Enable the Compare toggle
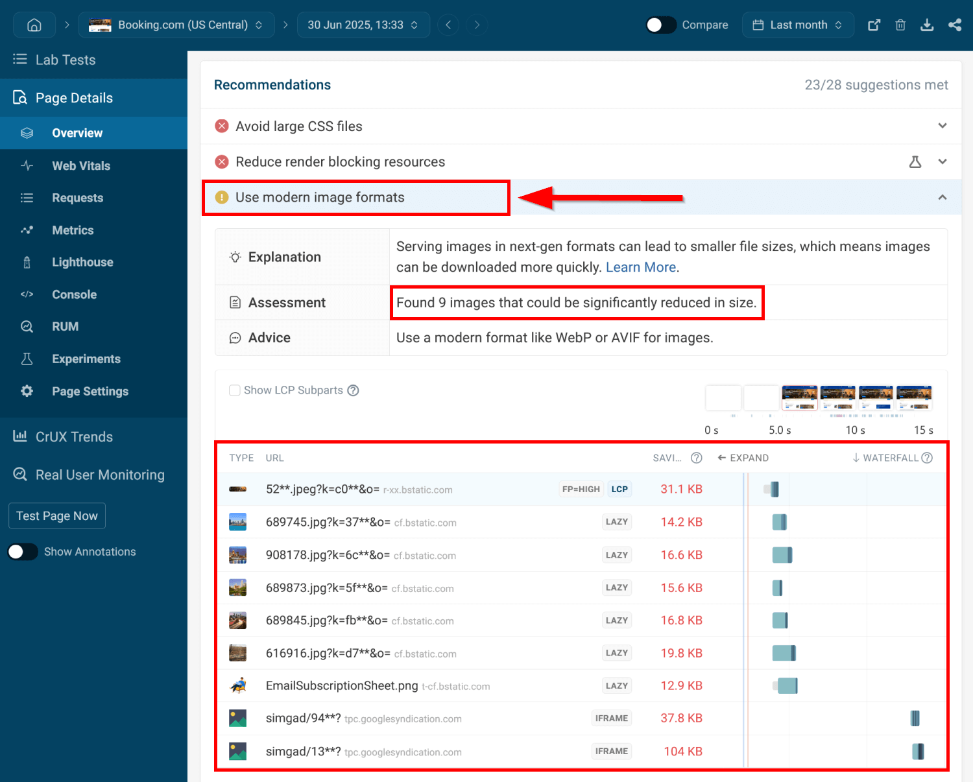Screen dimensions: 973x782 pos(660,25)
